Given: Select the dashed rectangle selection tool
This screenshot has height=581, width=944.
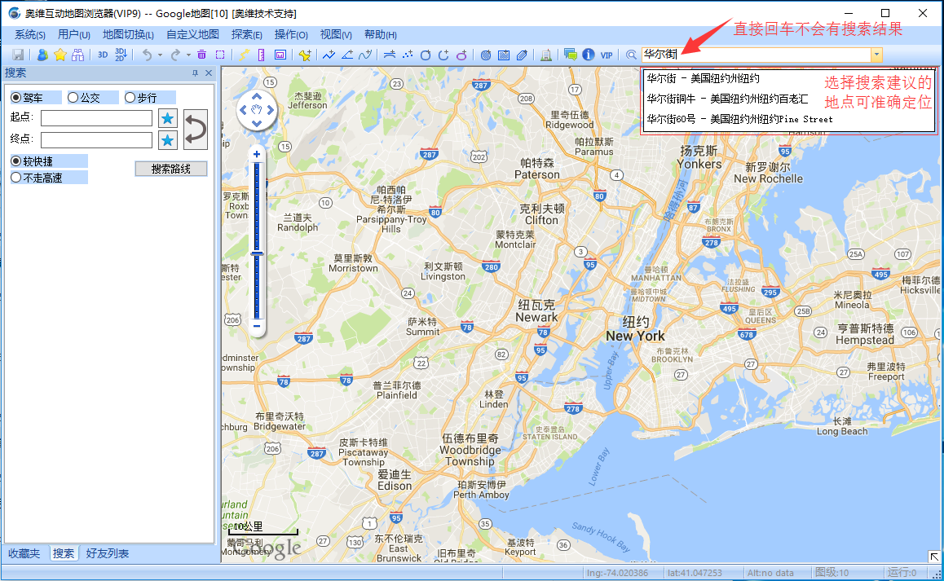Looking at the screenshot, I should point(220,55).
